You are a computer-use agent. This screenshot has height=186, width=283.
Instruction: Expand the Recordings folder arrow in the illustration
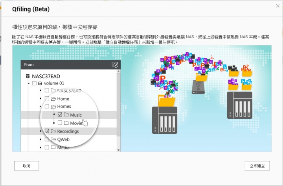40,131
